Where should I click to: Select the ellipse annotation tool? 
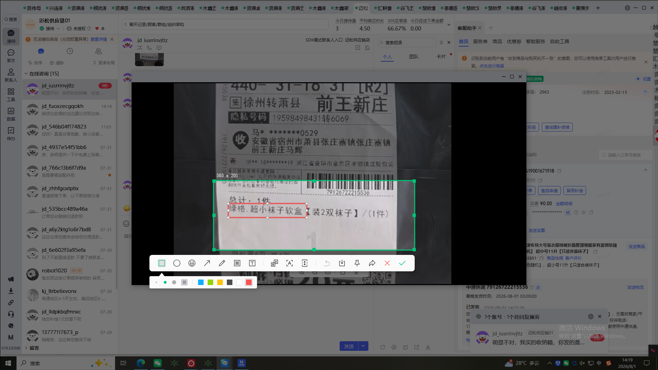point(177,263)
